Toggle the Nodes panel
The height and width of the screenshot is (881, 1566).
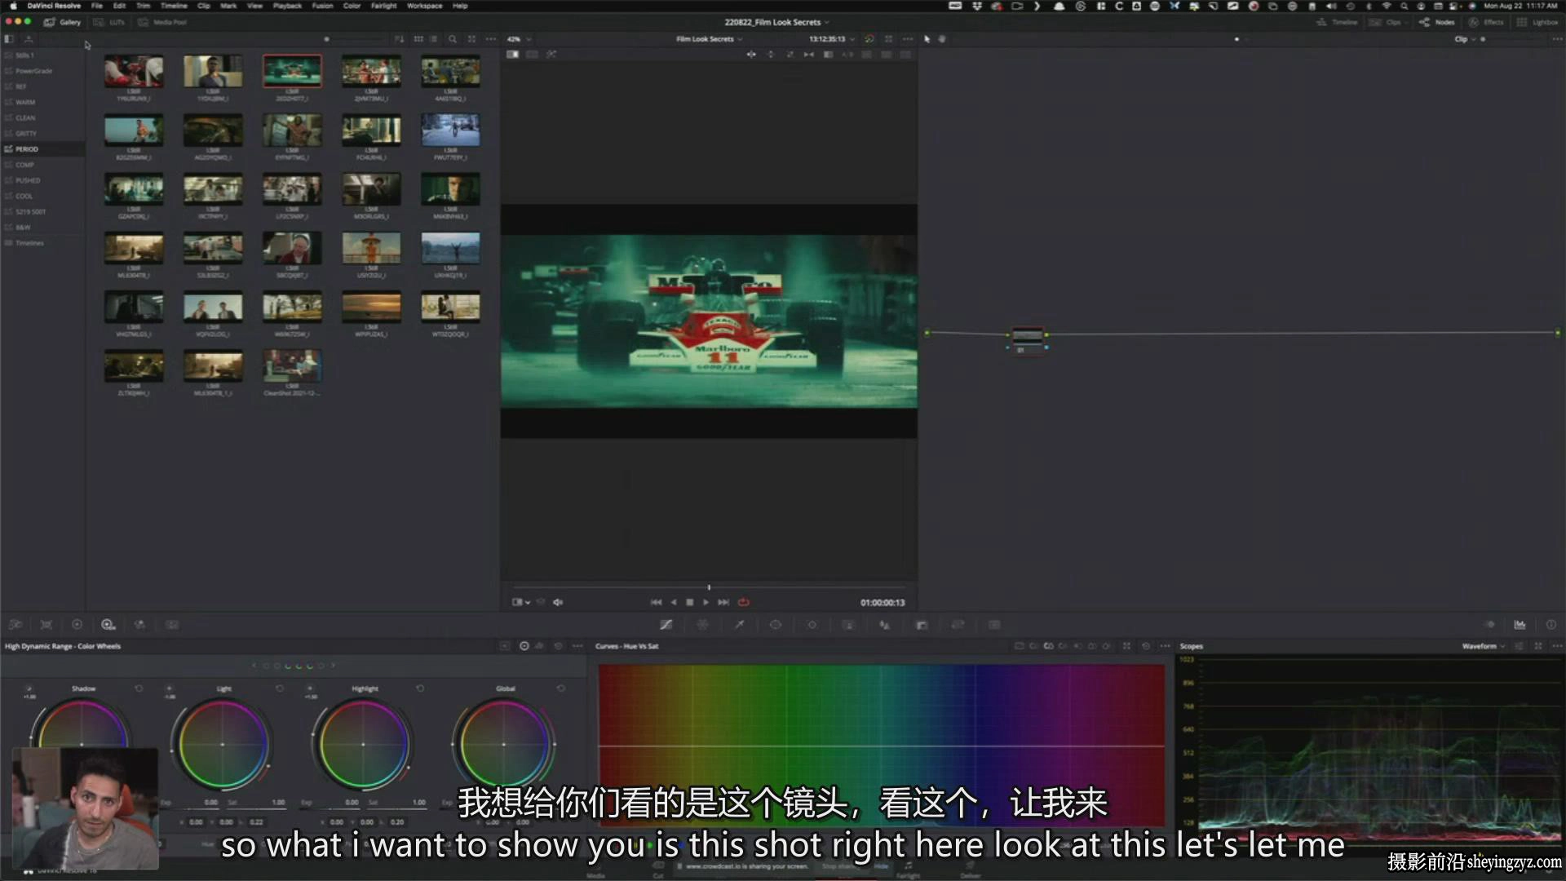[x=1437, y=22]
